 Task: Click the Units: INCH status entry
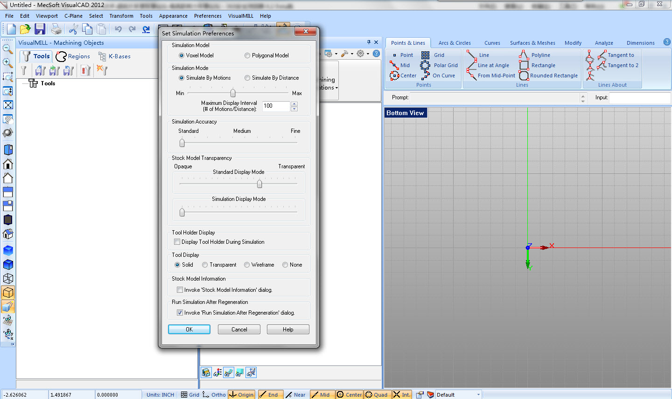pyautogui.click(x=160, y=395)
